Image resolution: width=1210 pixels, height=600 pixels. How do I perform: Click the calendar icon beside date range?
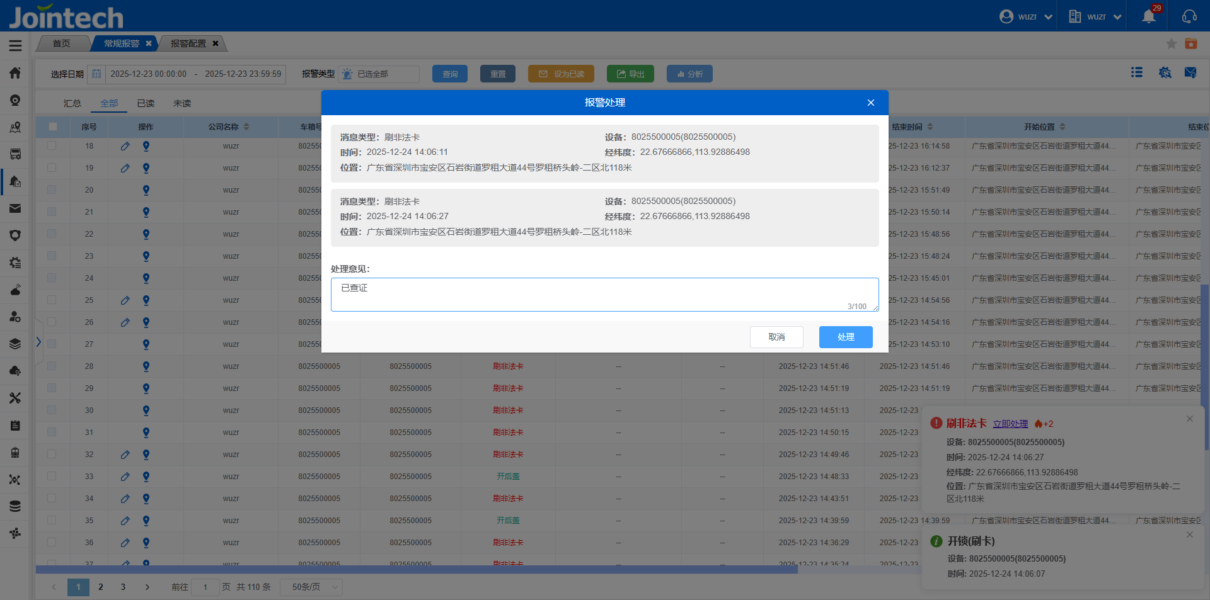click(x=96, y=74)
